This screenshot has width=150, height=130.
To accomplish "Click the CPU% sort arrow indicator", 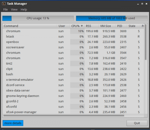I will pos(82,26).
